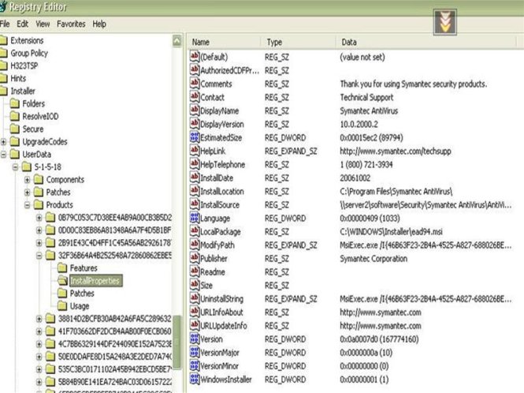Select the 4C7BB6329144DF244090E152A7523 key
Viewport: 524px width, 393px height.
coord(114,344)
